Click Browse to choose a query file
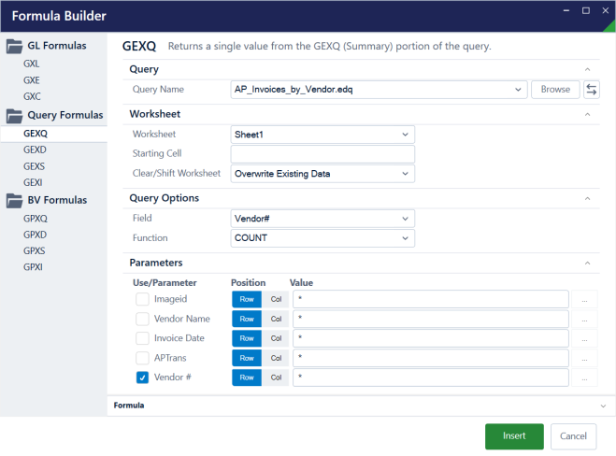The image size is (616, 456). click(x=554, y=90)
